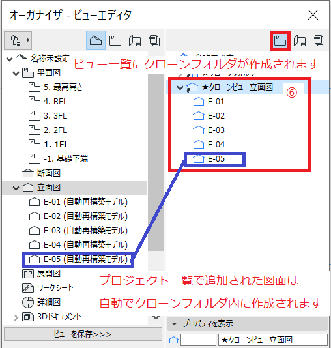Switch left pane to View Map icon
This screenshot has height=348, width=331.
pos(115,41)
